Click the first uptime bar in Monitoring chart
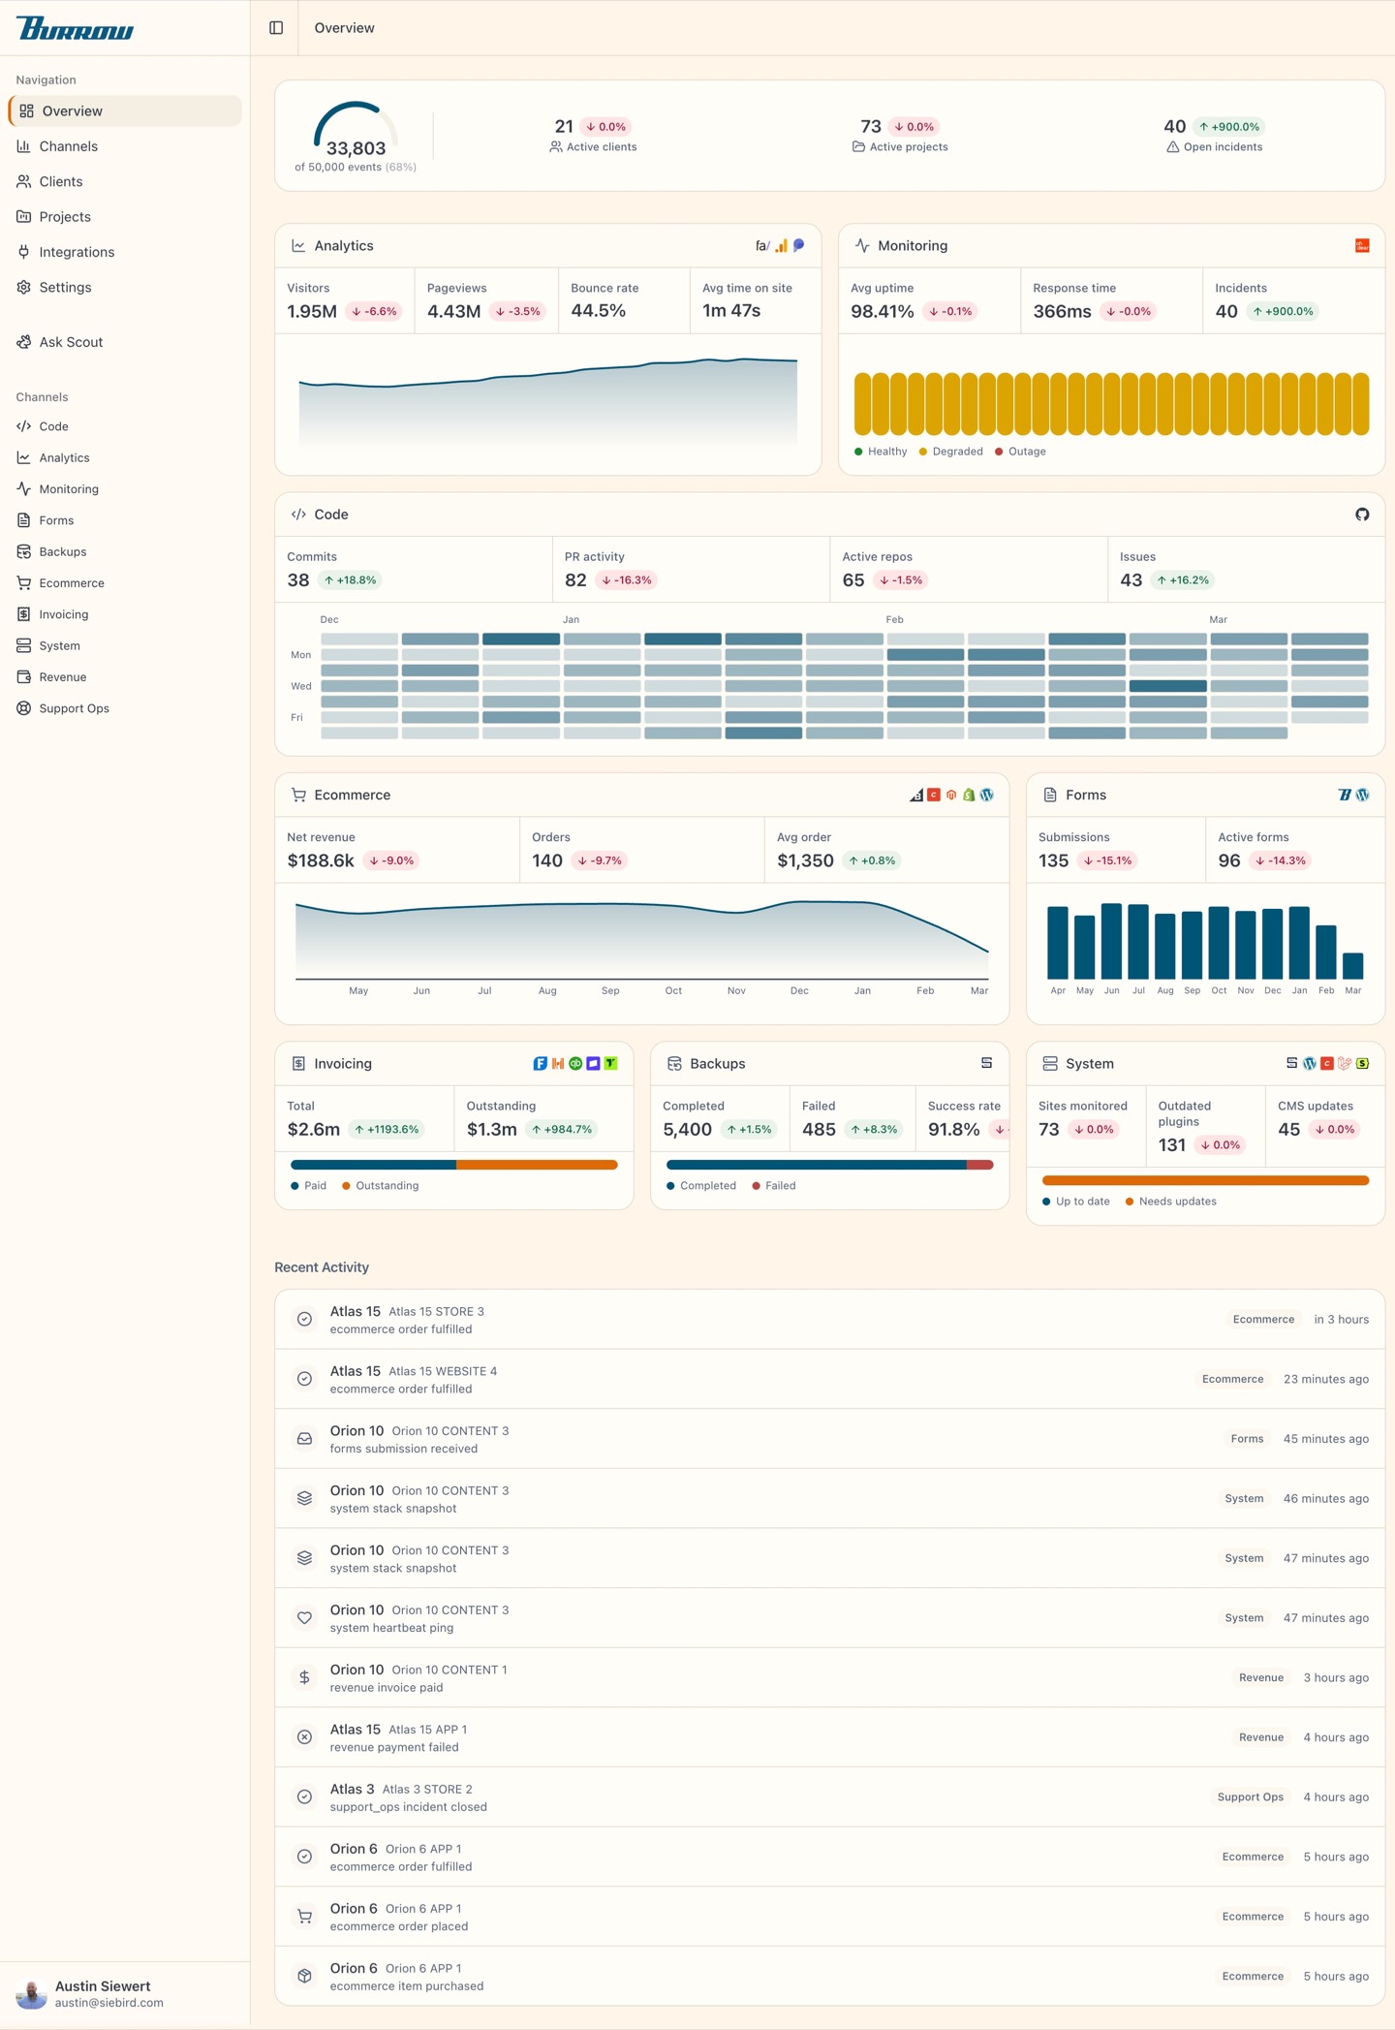Image resolution: width=1395 pixels, height=2030 pixels. click(x=862, y=404)
